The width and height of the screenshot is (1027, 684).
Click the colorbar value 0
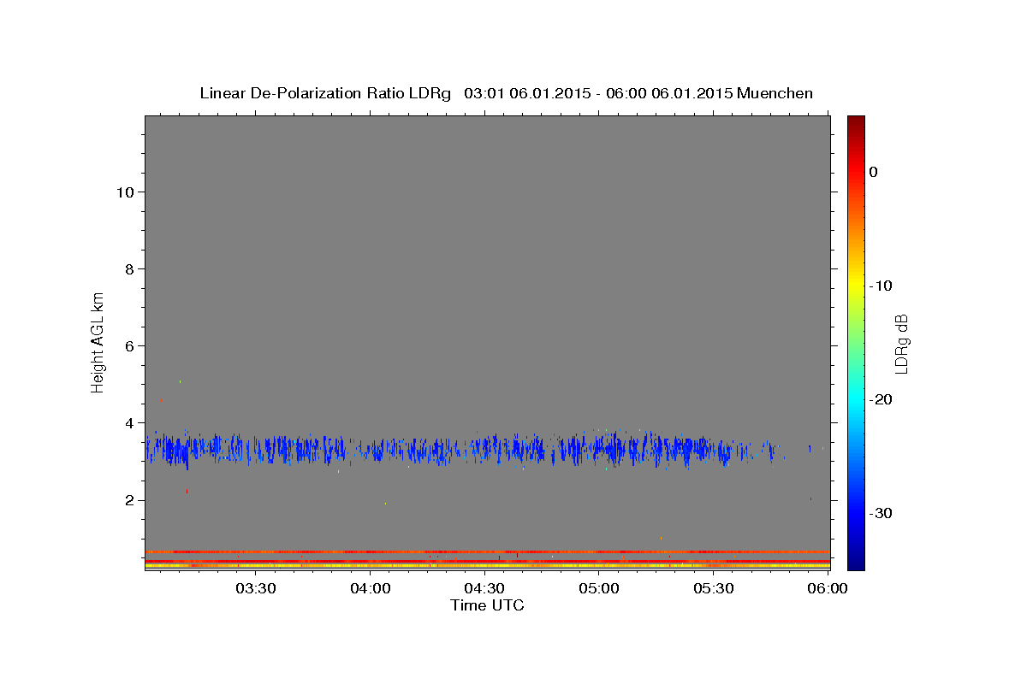coord(874,172)
